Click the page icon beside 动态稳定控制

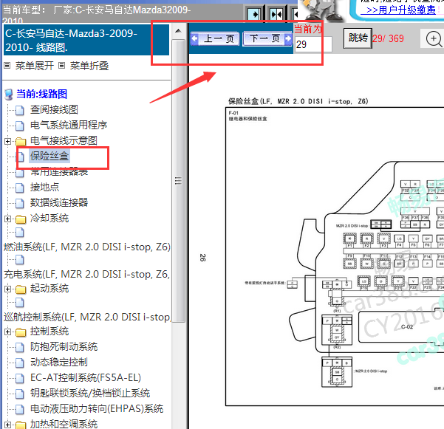tap(20, 363)
